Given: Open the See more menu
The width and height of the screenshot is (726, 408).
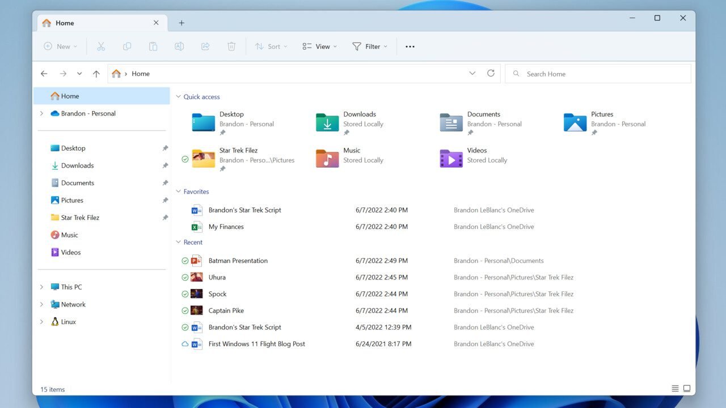Looking at the screenshot, I should [x=410, y=46].
